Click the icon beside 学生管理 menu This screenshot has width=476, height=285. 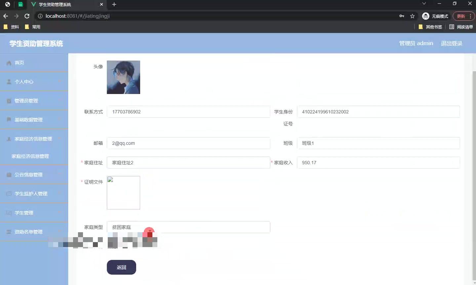click(9, 213)
